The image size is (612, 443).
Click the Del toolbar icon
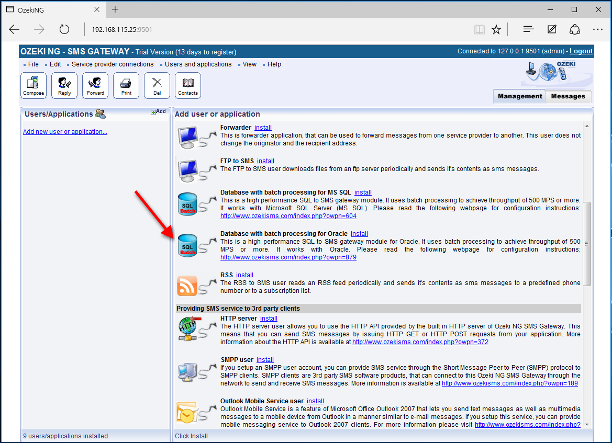click(157, 85)
